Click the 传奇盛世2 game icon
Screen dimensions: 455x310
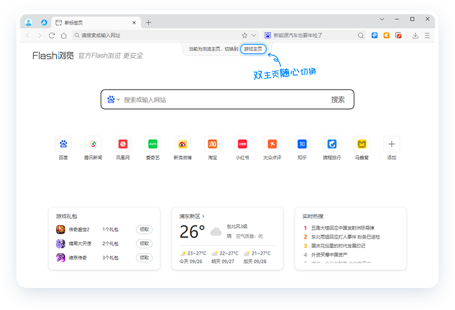[x=61, y=229]
